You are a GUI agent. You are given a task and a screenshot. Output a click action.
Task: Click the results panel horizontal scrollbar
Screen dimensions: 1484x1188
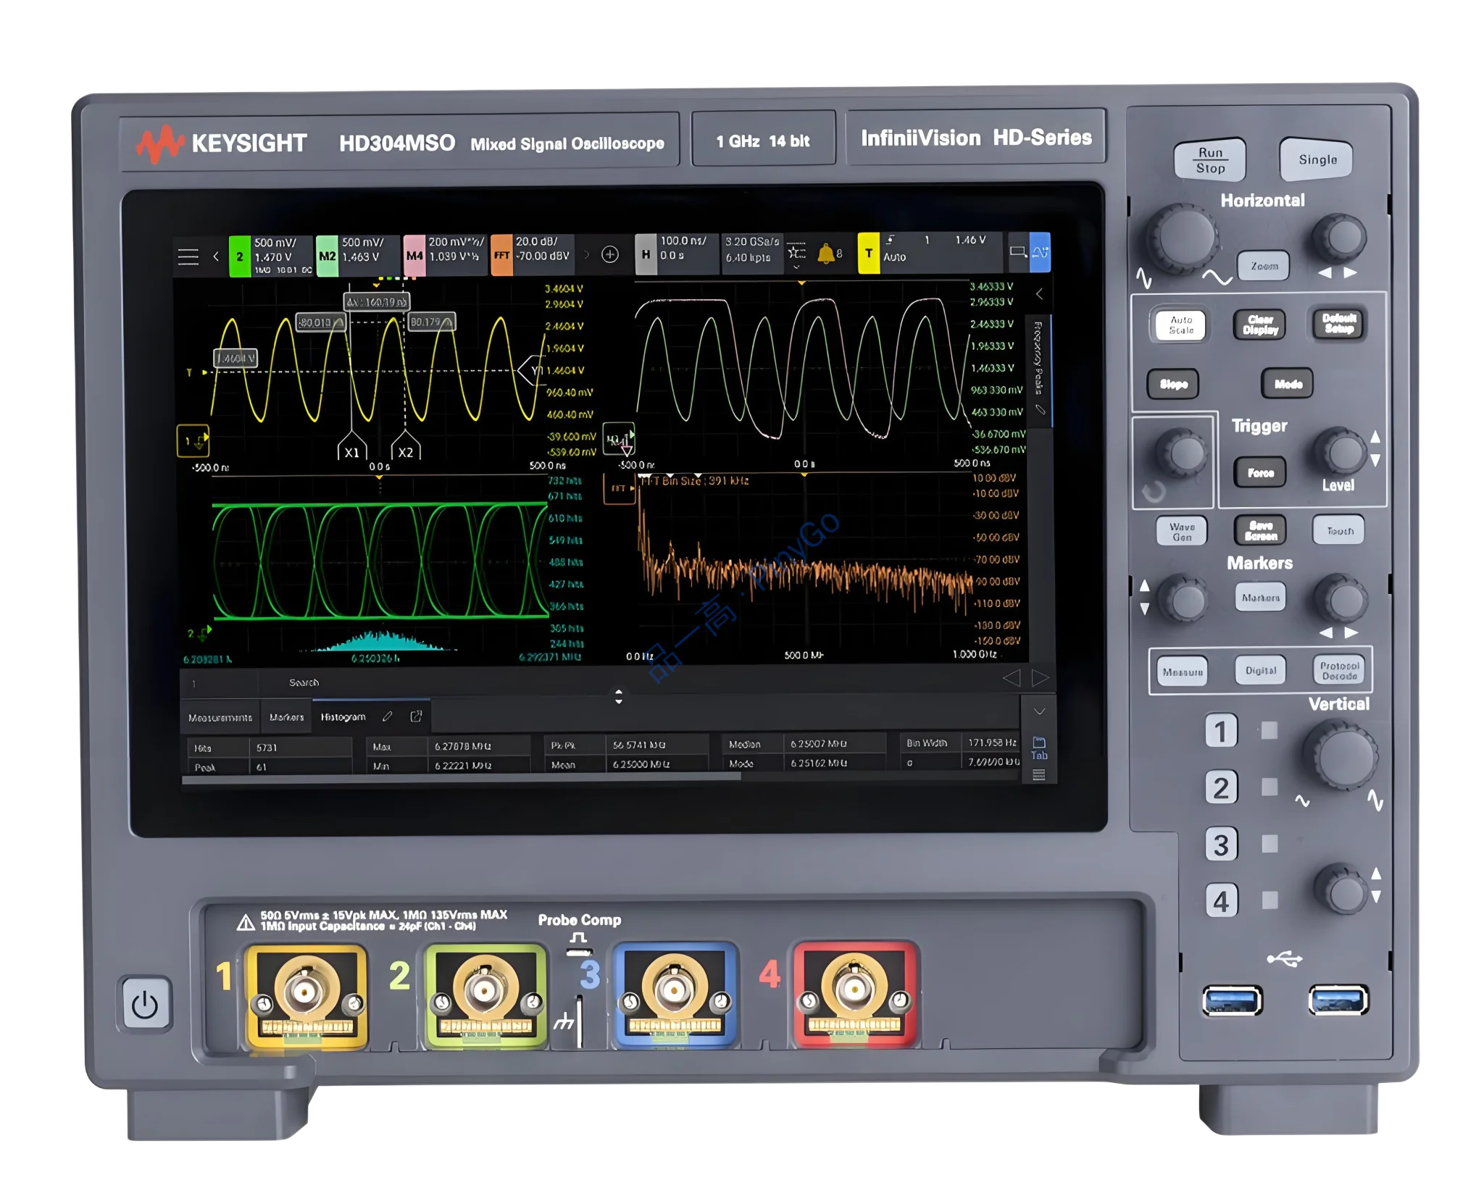[461, 777]
